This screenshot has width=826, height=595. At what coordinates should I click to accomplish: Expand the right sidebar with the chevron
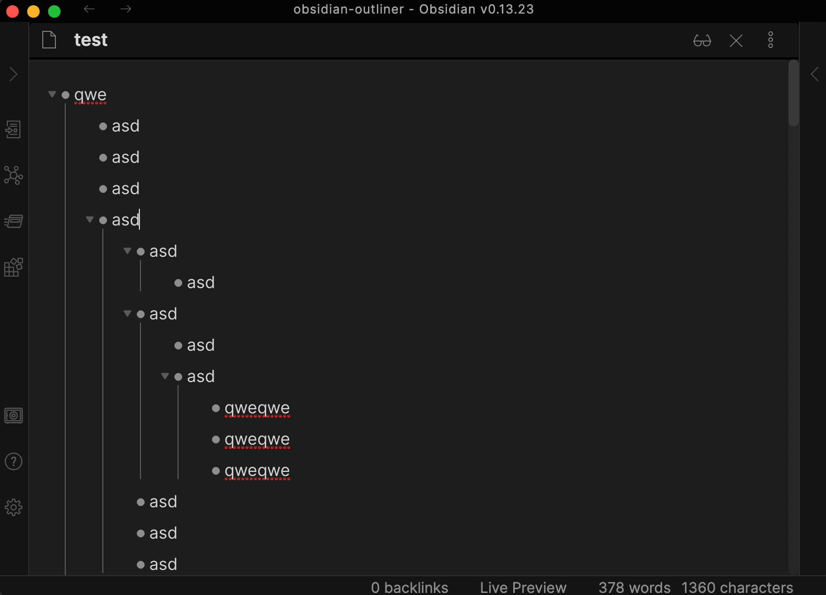point(815,74)
